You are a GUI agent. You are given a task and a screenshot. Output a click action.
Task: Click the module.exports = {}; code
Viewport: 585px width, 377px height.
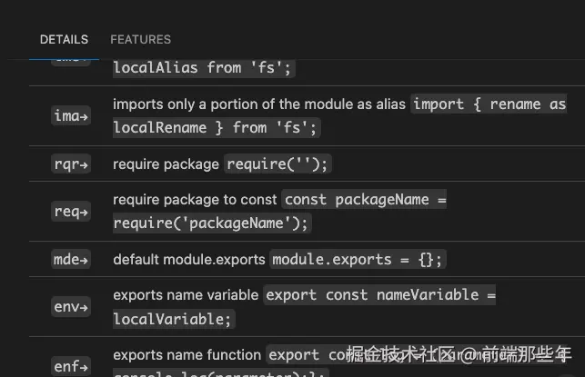[x=358, y=260]
